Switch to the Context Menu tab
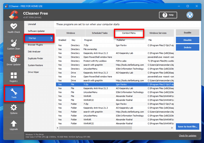The height and width of the screenshot is (143, 204). point(129,33)
